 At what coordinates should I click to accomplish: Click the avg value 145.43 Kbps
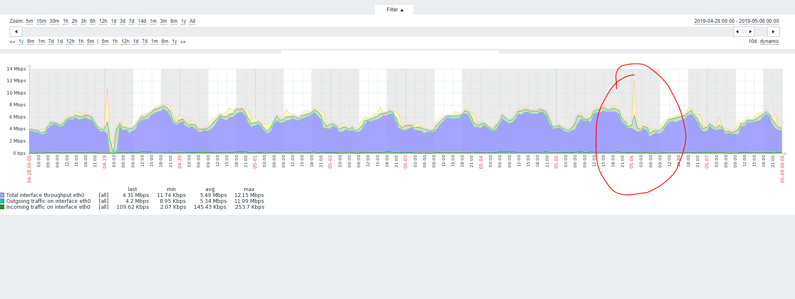(210, 207)
